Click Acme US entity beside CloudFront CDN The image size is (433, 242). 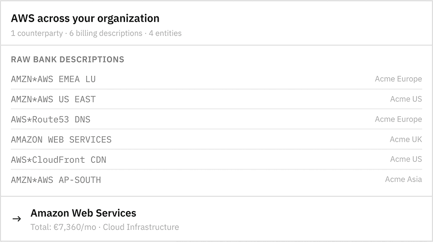pyautogui.click(x=406, y=159)
